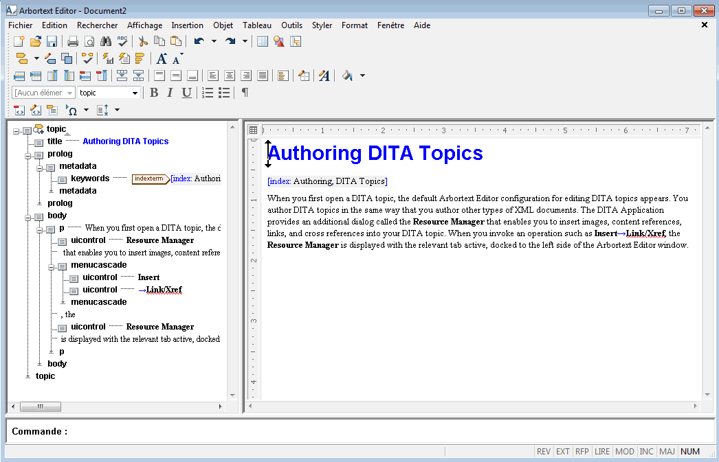Image resolution: width=719 pixels, height=462 pixels.
Task: Toggle Bold formatting
Action: (154, 93)
